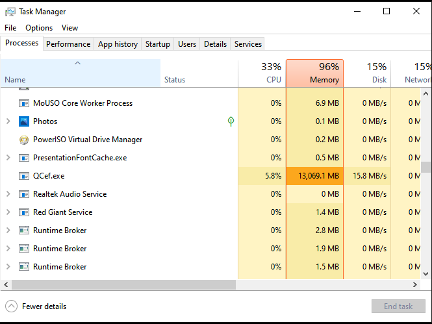Click the Realtek Audio Service icon
The height and width of the screenshot is (324, 432).
tap(24, 194)
